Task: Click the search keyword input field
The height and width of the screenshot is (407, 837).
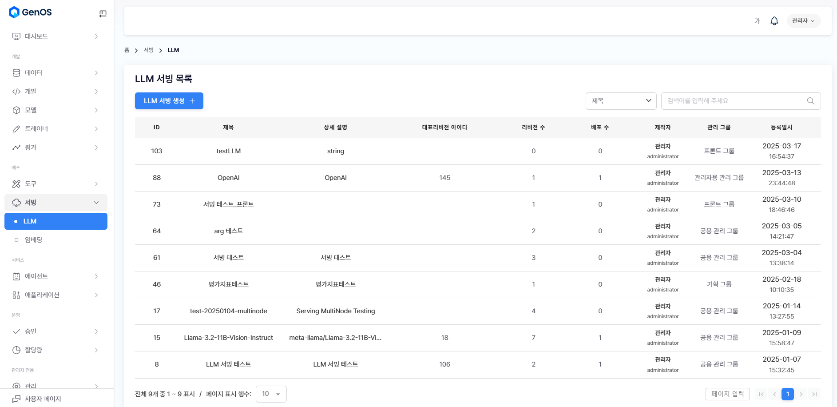Action: (735, 101)
